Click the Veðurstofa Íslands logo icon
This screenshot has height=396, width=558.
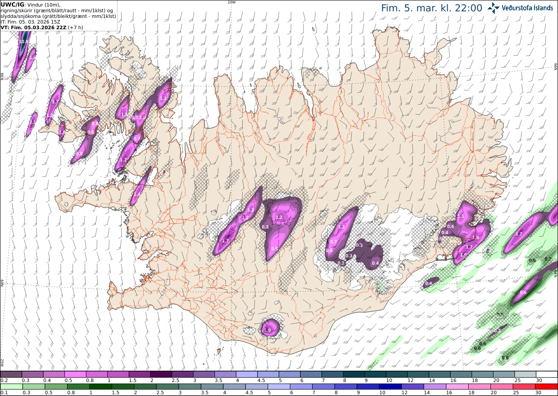493,7
